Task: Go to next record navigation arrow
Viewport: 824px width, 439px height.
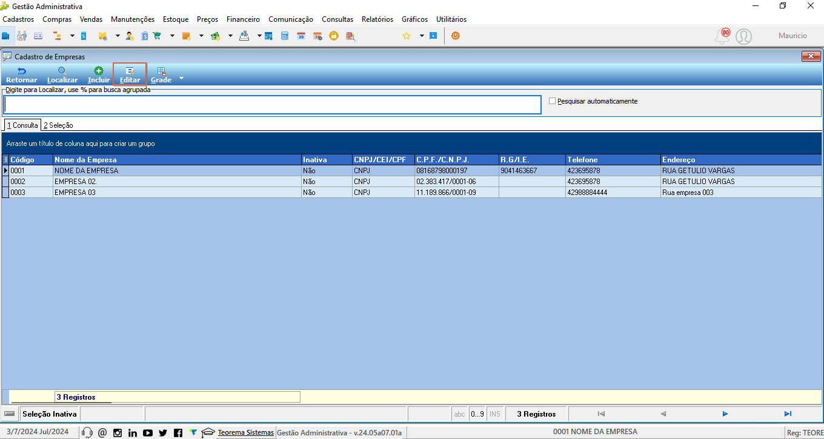Action: click(x=725, y=414)
